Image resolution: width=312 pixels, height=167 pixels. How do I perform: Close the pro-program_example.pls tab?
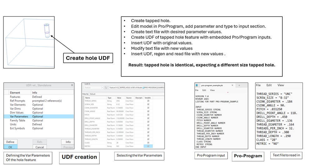click(x=232, y=85)
